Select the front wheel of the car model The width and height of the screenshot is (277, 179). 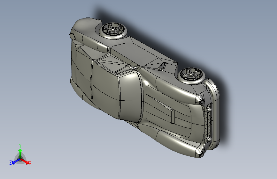tap(191, 76)
